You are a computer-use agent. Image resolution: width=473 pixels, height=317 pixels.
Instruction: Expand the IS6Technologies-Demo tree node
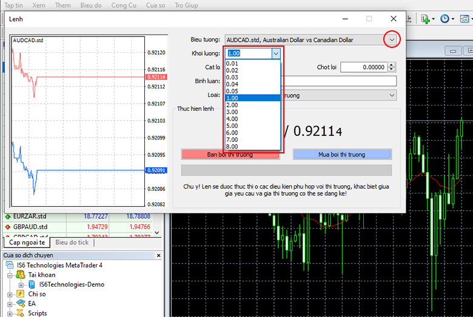21,285
